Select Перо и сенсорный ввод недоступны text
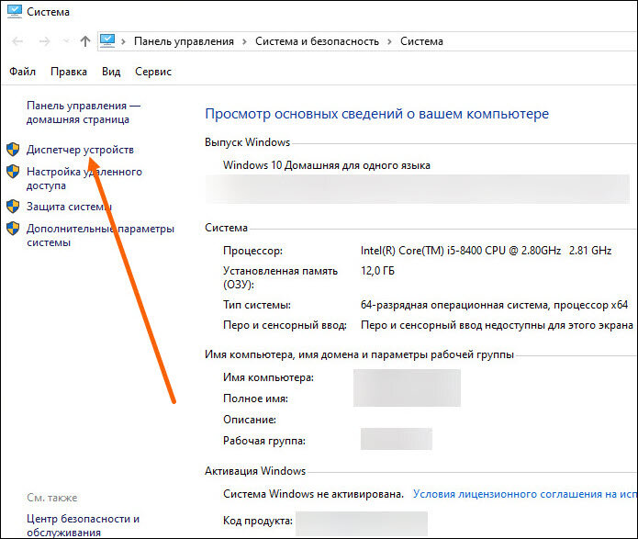 point(498,325)
